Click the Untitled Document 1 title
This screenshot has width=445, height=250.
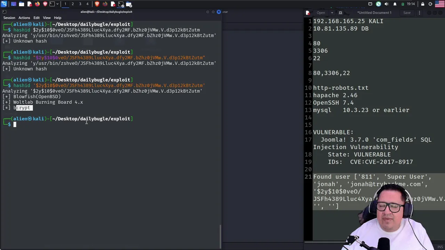374,13
